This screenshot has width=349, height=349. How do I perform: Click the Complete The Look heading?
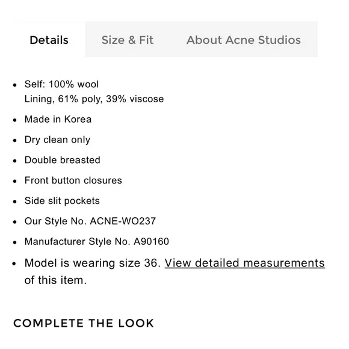[x=84, y=323]
